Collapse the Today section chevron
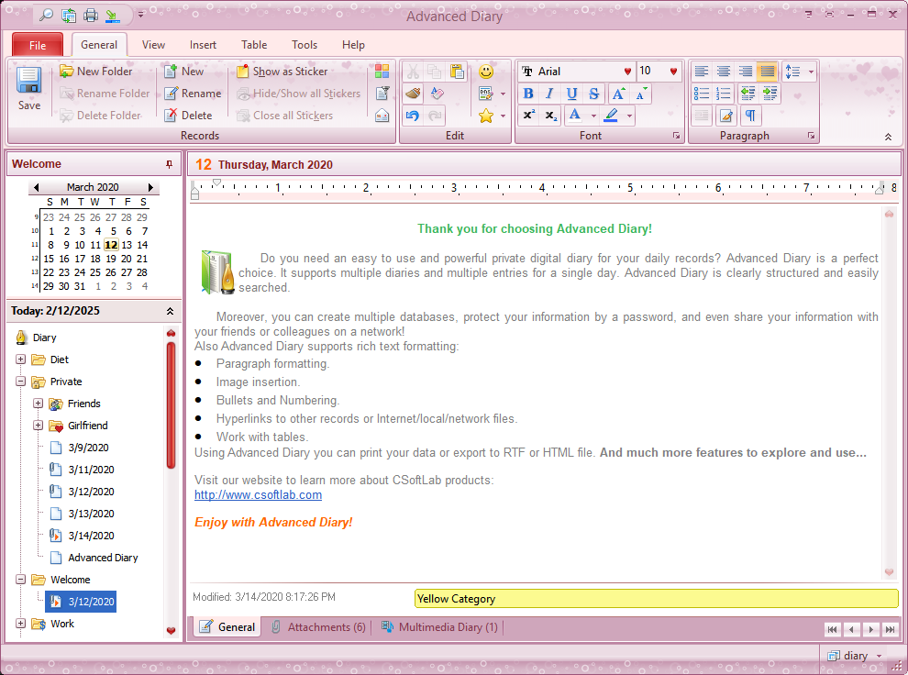The height and width of the screenshot is (675, 908). 170,311
